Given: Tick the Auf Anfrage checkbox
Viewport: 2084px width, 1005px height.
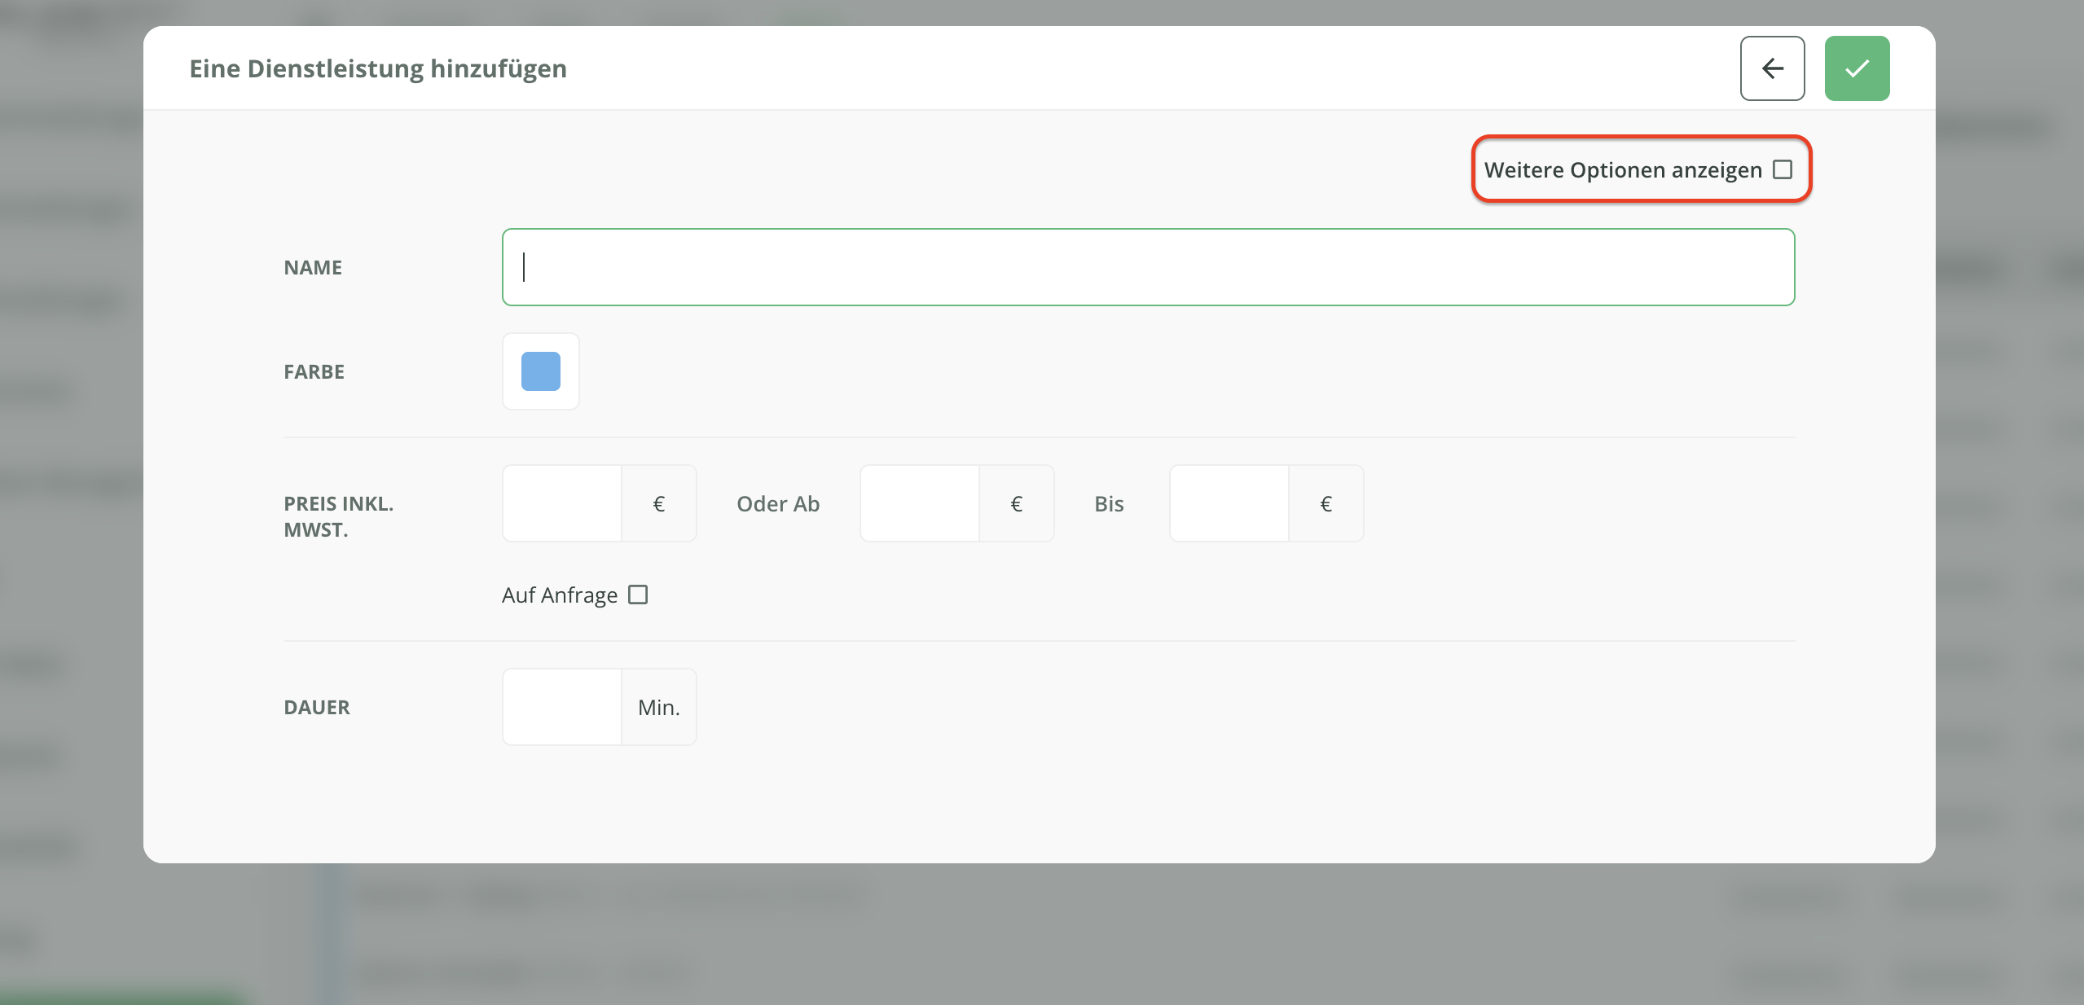Looking at the screenshot, I should (638, 595).
